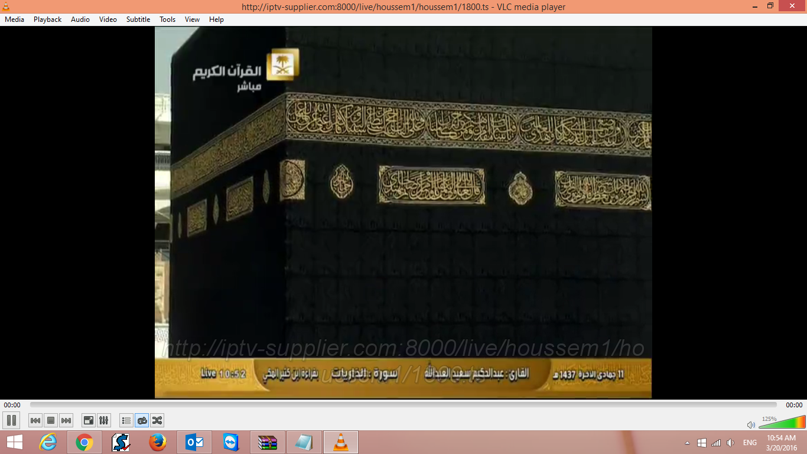Open network signal status in tray
The height and width of the screenshot is (454, 807).
tap(716, 443)
